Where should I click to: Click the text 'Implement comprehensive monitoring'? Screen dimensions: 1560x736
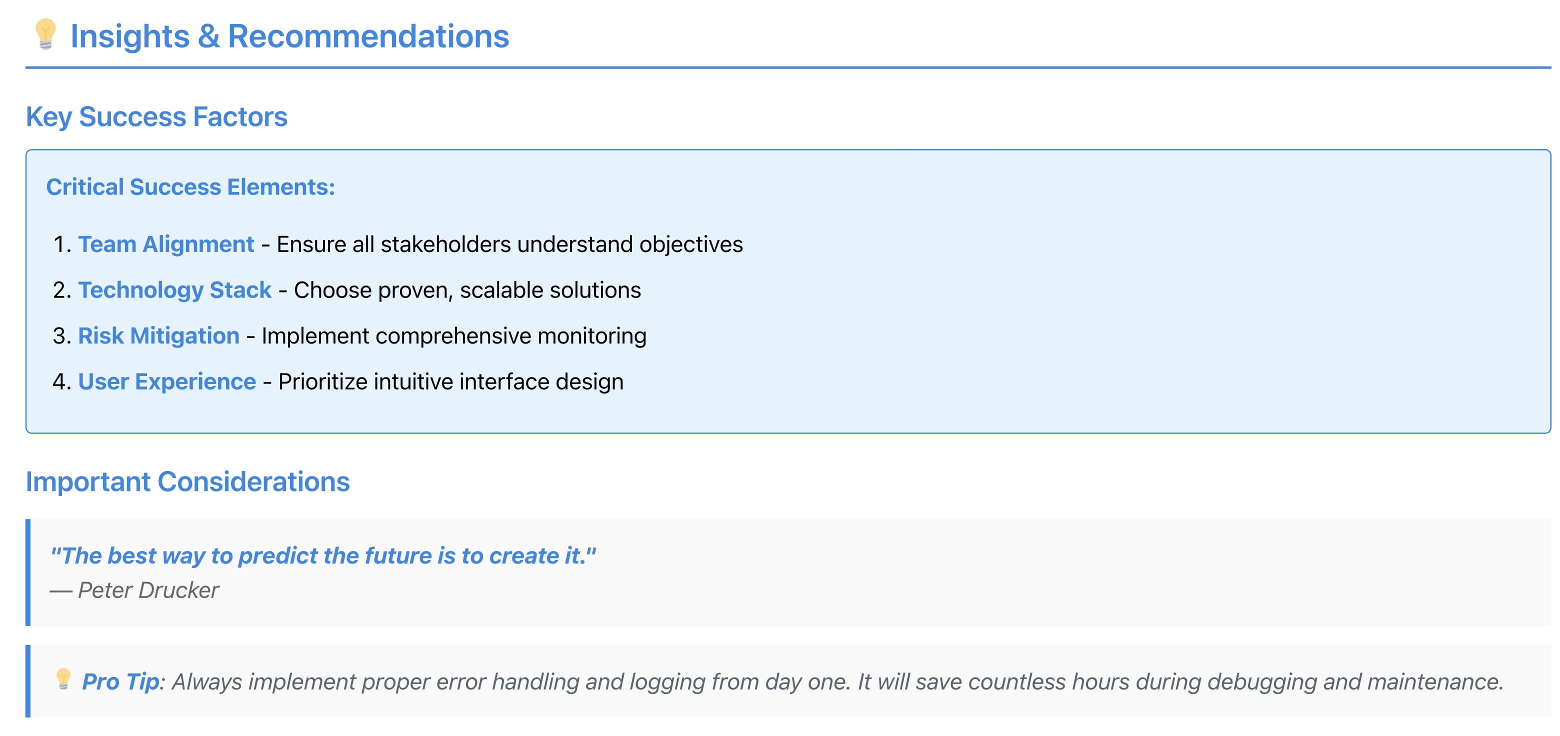(453, 335)
